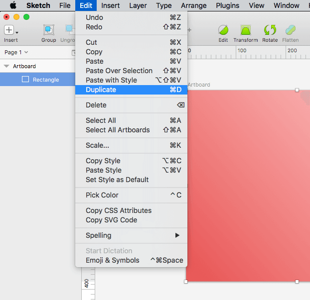310x300 pixels.
Task: Choose Copy from the Edit menu
Action: [x=131, y=52]
